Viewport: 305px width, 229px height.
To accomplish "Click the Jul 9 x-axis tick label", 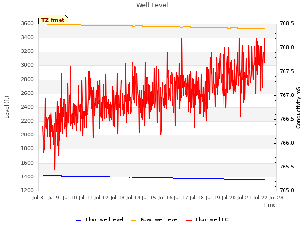I will tap(53, 198).
